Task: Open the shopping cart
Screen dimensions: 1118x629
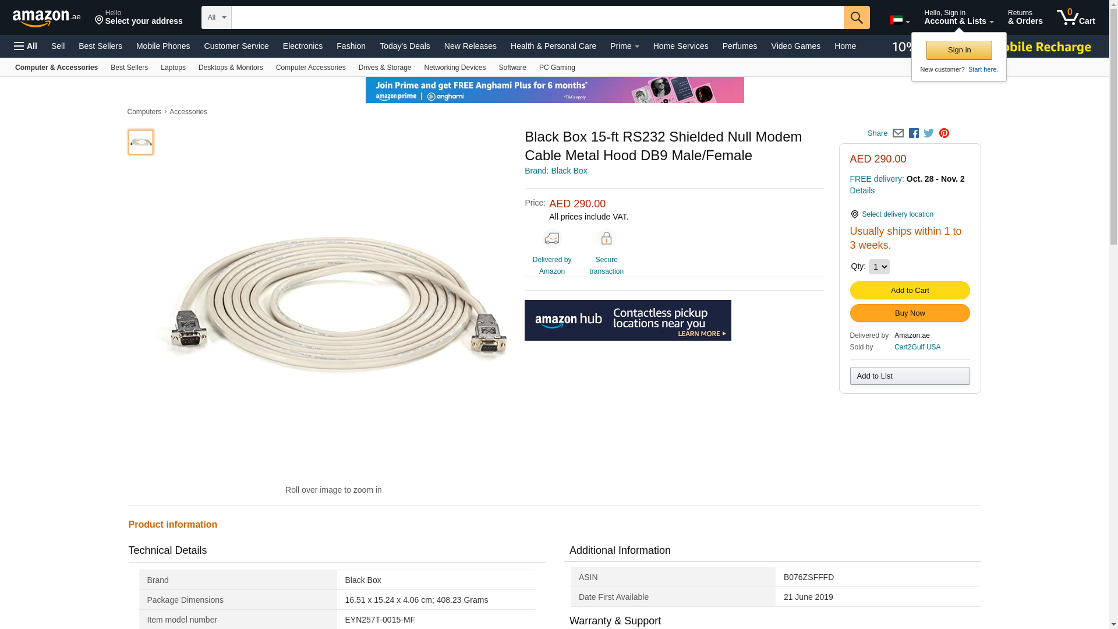Action: (x=1075, y=17)
